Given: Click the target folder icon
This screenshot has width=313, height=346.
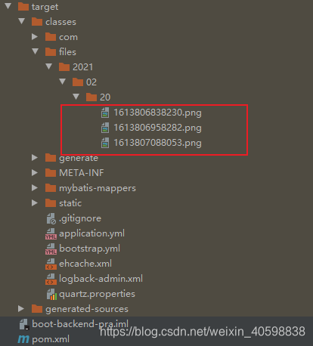Looking at the screenshot, I should pos(23,7).
